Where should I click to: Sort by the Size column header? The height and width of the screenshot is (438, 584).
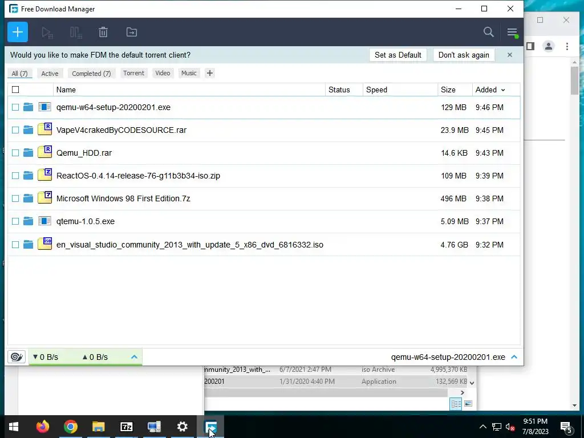[x=455, y=90]
